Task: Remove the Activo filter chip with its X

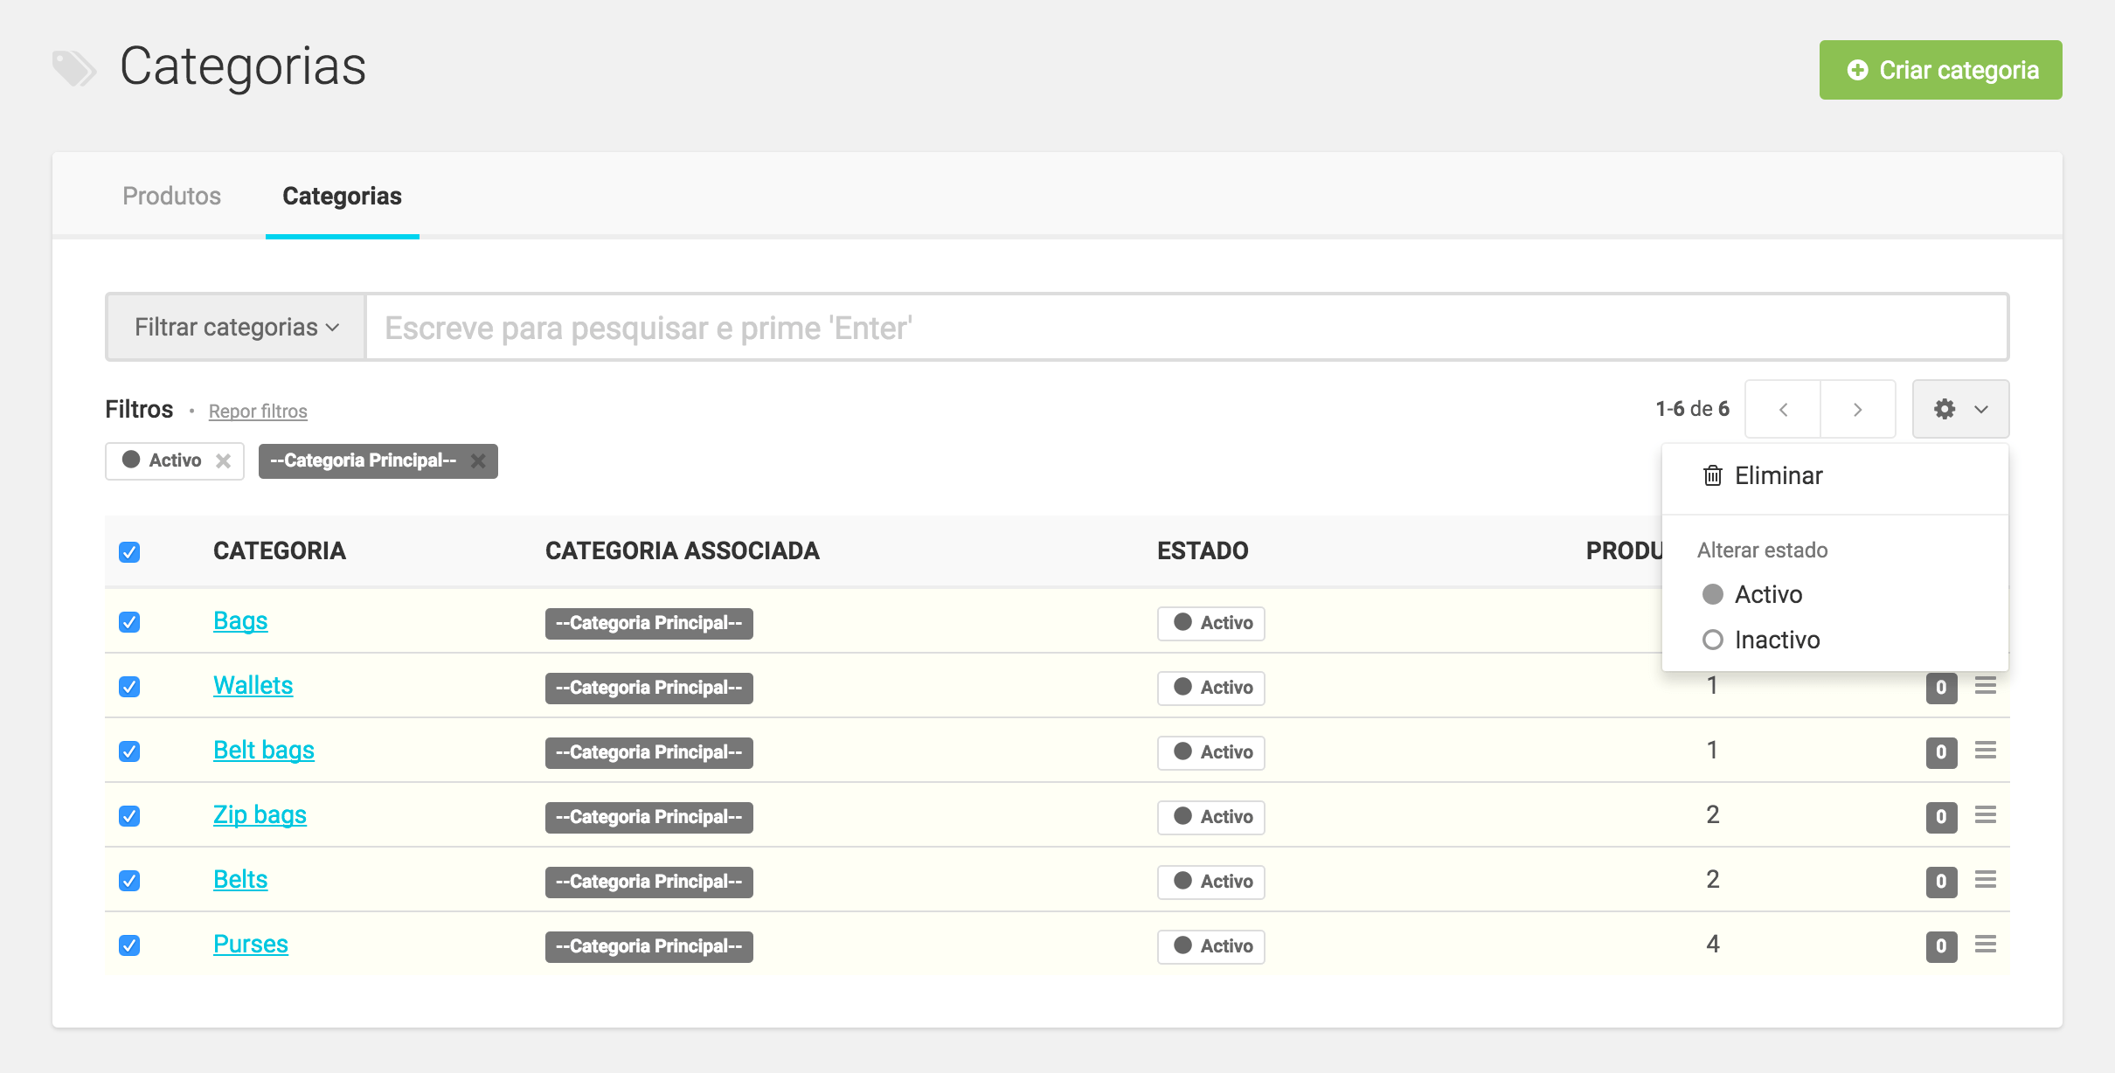Action: (224, 460)
